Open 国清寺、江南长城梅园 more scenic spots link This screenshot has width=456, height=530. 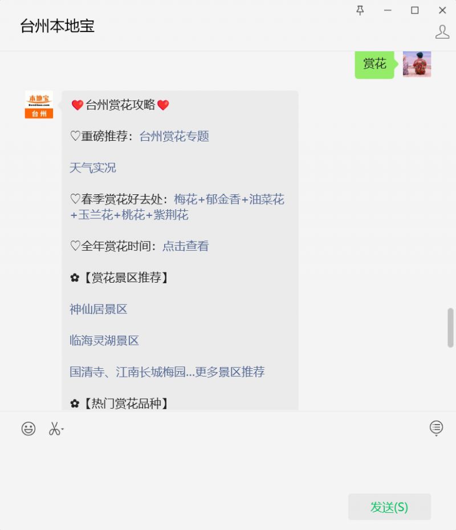pyautogui.click(x=167, y=372)
